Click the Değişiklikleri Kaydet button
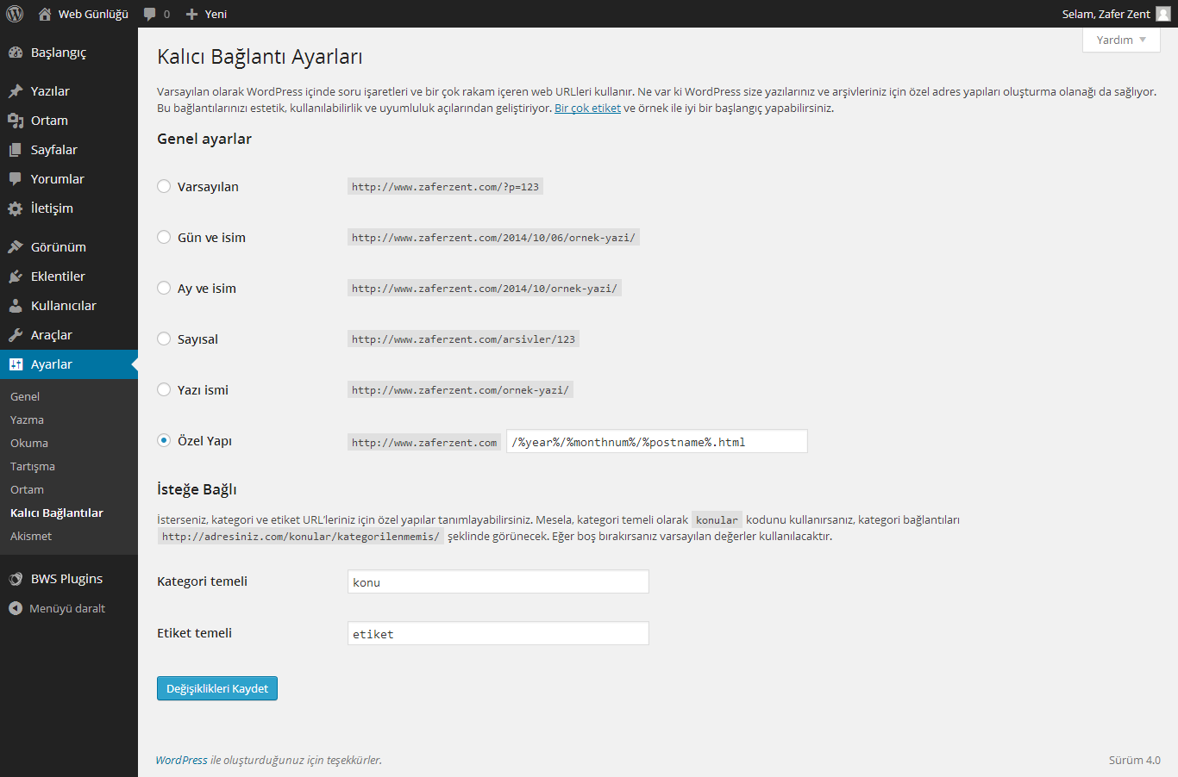 217,688
